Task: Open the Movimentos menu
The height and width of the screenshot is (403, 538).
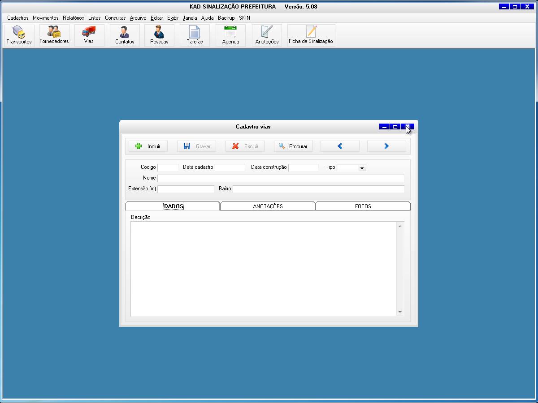Action: [46, 18]
